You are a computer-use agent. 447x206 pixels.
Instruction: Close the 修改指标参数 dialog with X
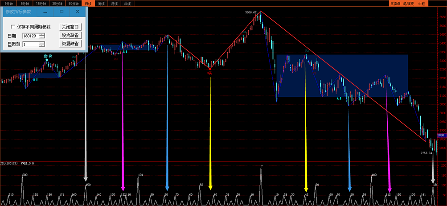78,12
